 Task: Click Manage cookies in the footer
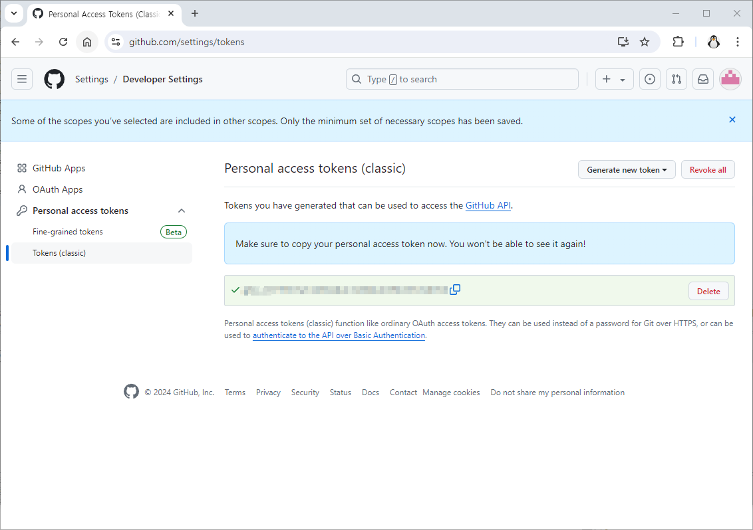[451, 393]
